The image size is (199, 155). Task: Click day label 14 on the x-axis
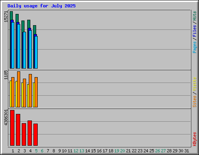[x=87, y=151]
